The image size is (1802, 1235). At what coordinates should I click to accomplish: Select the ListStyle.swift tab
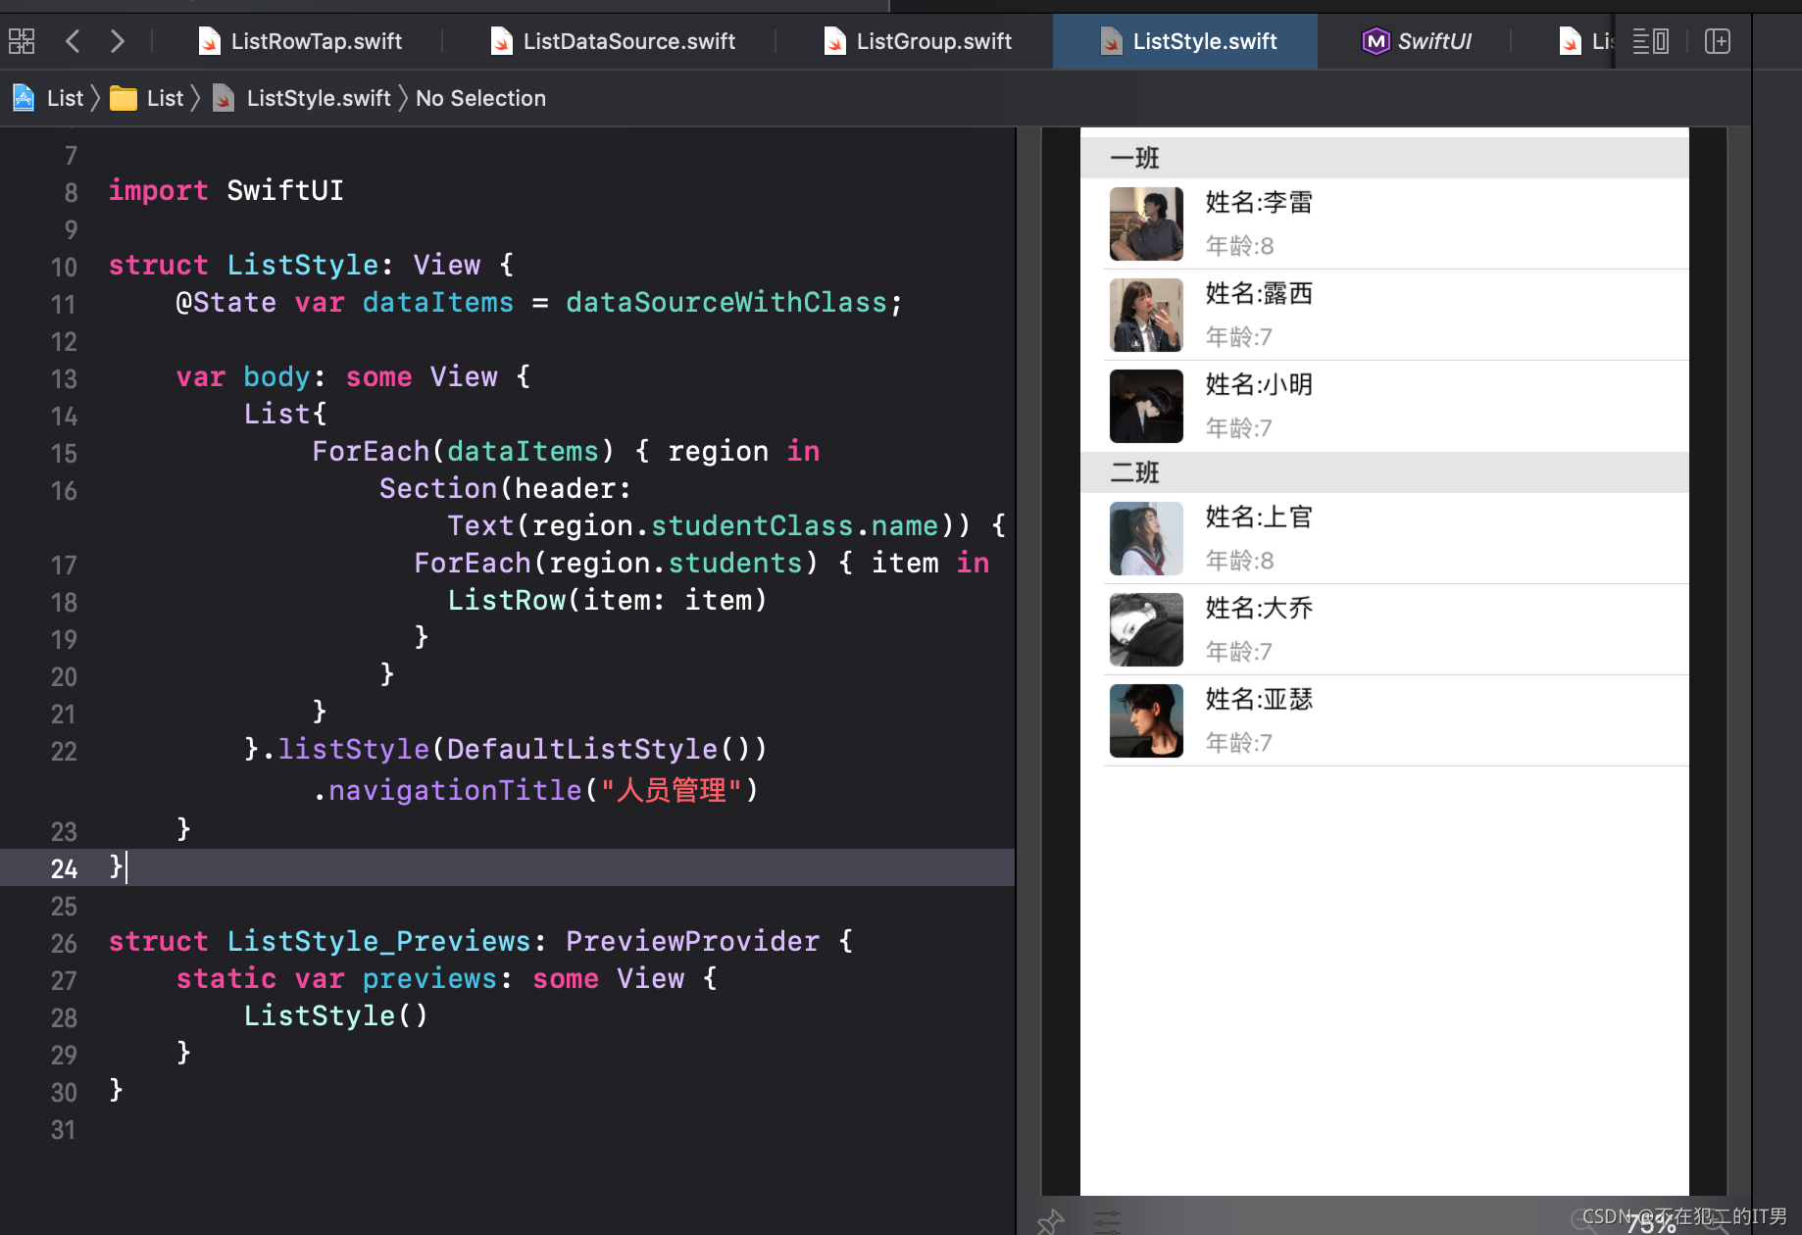[1185, 41]
